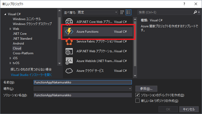
Task: Expand the iOS tree node
Action: (x=10, y=58)
